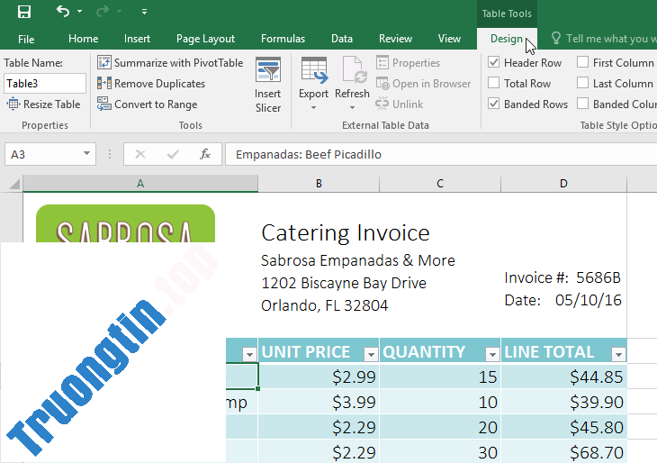
Task: Click the formula bar showing Empanadas: Beef Picadillo
Action: (x=441, y=154)
